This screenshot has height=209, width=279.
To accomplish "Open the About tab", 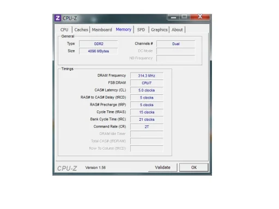I will (x=177, y=30).
